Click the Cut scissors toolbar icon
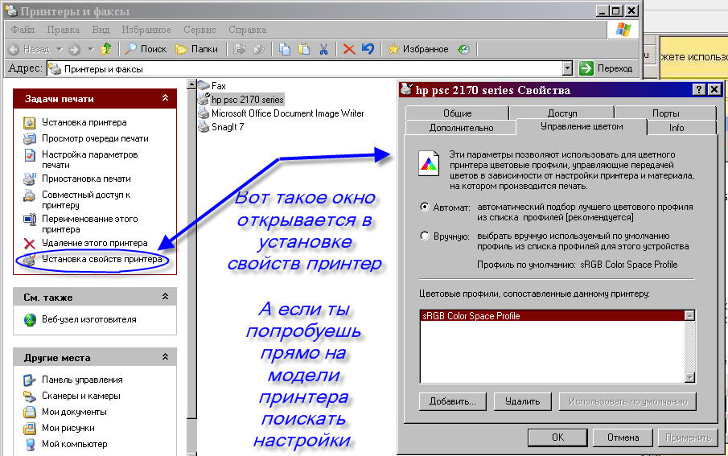Image resolution: width=728 pixels, height=456 pixels. pyautogui.click(x=323, y=49)
